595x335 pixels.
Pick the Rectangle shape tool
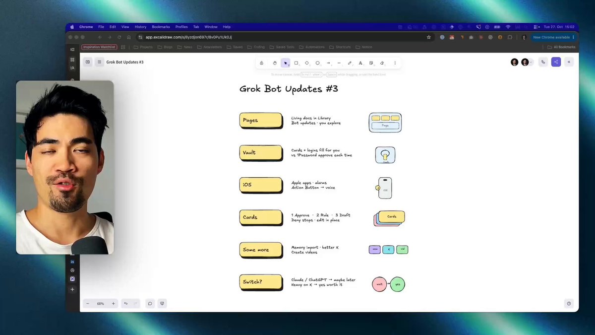click(296, 63)
